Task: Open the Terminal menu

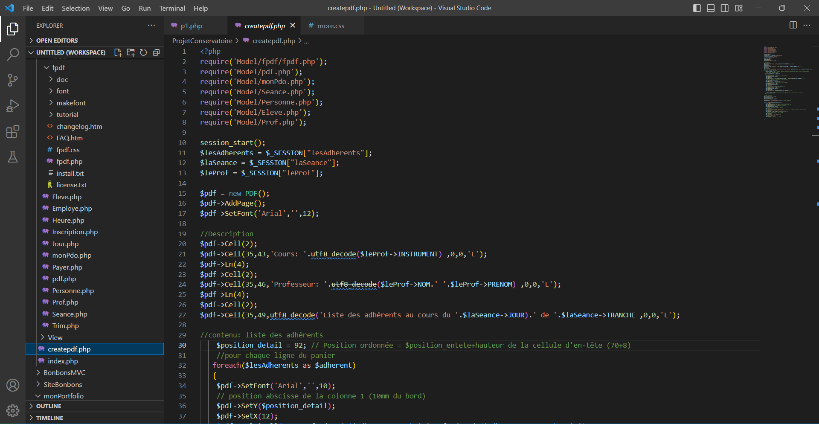Action: click(172, 8)
